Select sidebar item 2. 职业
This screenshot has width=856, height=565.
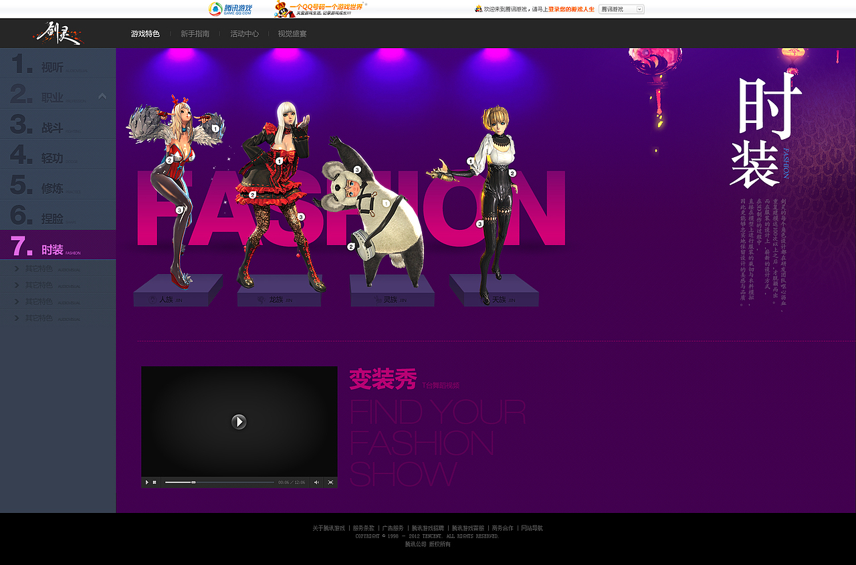58,94
